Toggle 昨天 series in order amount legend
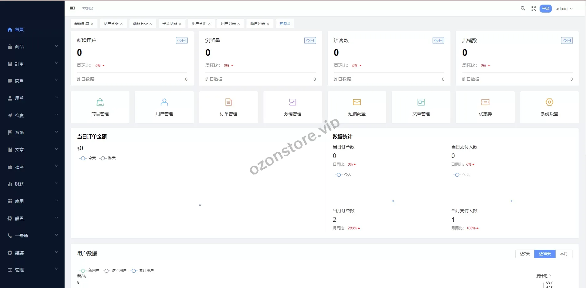This screenshot has width=586, height=288. pos(108,158)
